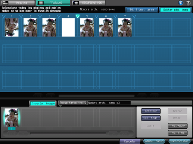
Task: Click the Sel. todo button
Action: (x=151, y=118)
